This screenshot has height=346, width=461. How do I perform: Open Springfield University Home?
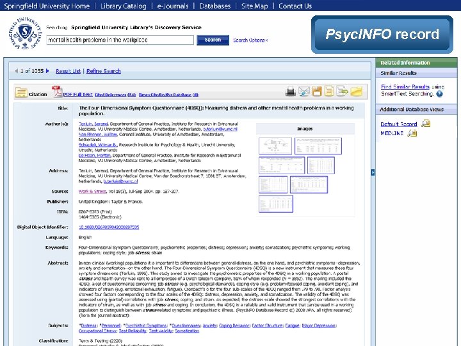[x=47, y=6]
